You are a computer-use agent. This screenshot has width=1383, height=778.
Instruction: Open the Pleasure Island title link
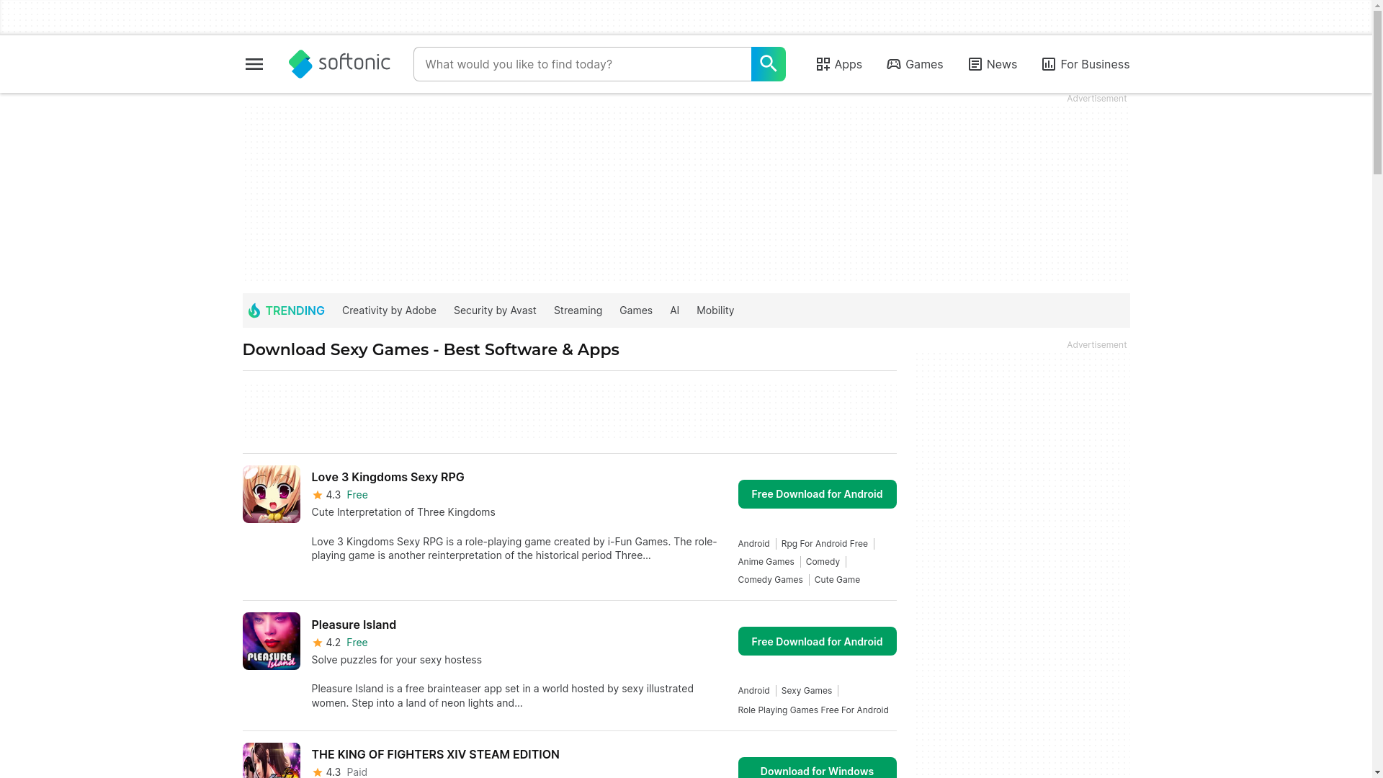tap(354, 625)
